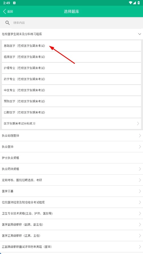This screenshot has width=143, height=254.
Task: Open 住院医师招录及规培结业考试题库
Action: tap(71, 202)
